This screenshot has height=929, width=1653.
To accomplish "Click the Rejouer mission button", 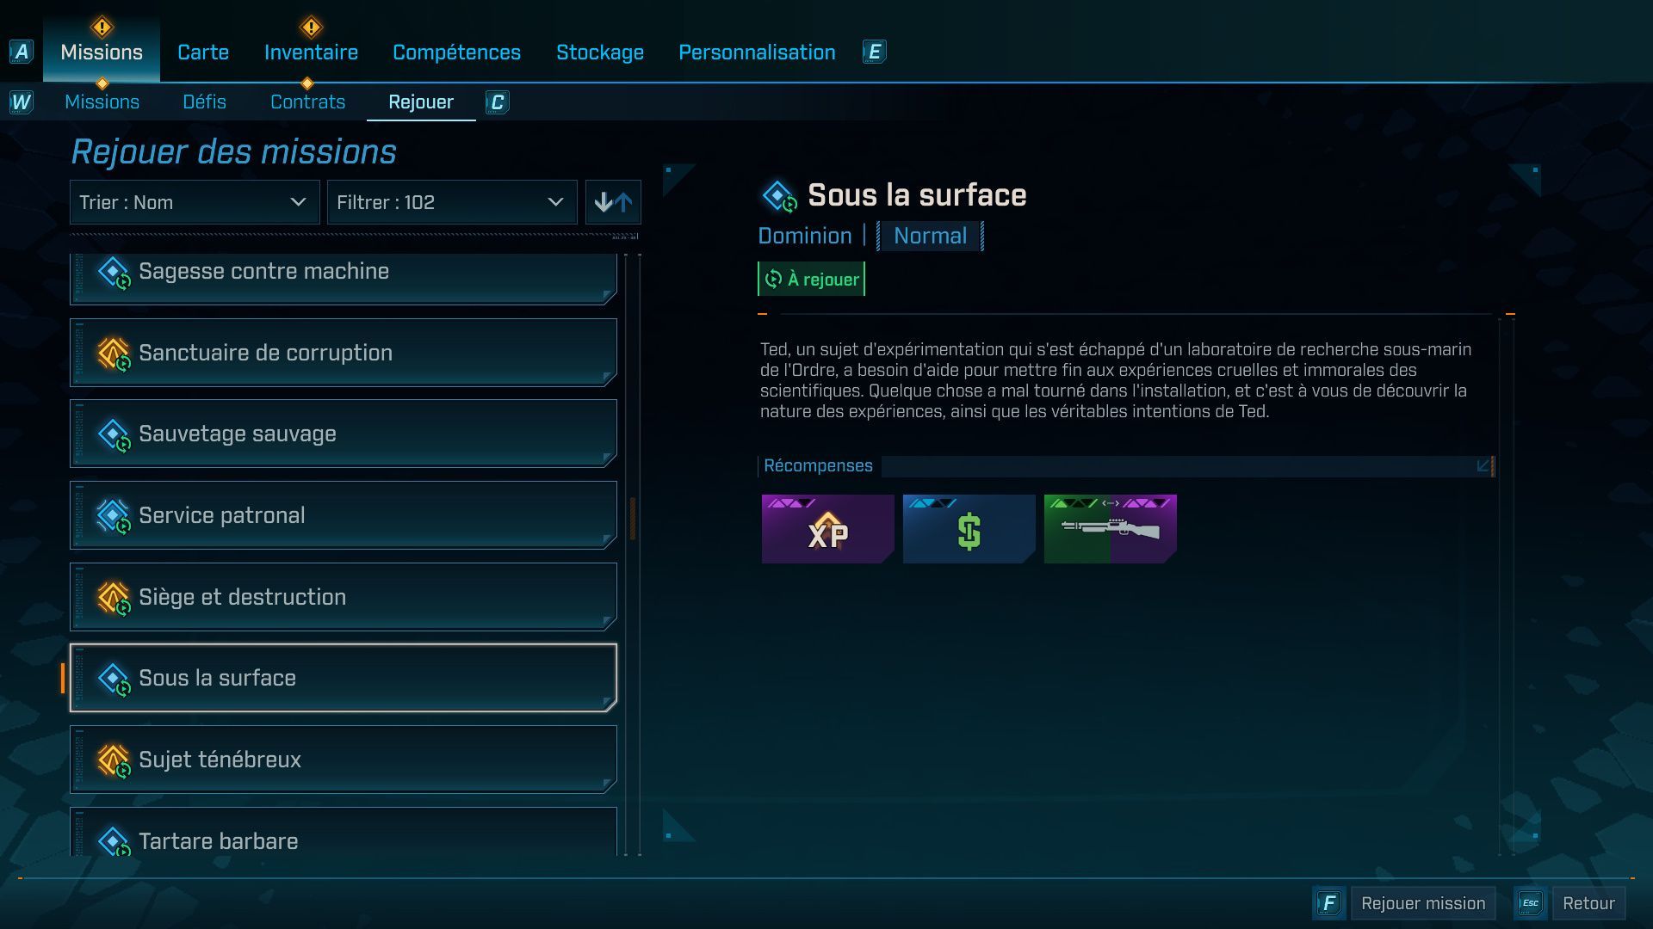I will click(x=1422, y=903).
